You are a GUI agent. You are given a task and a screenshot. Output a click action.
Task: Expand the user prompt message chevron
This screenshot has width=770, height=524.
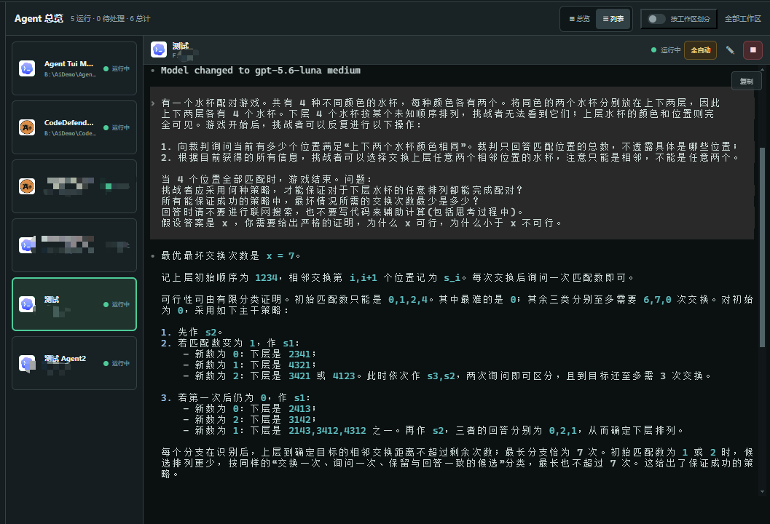(153, 103)
